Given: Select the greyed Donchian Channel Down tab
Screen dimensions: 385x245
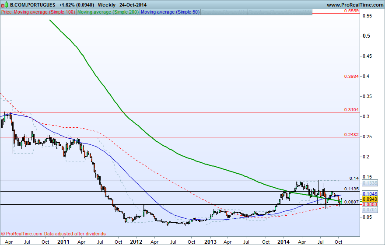Looking at the screenshot, I should [x=280, y=12].
